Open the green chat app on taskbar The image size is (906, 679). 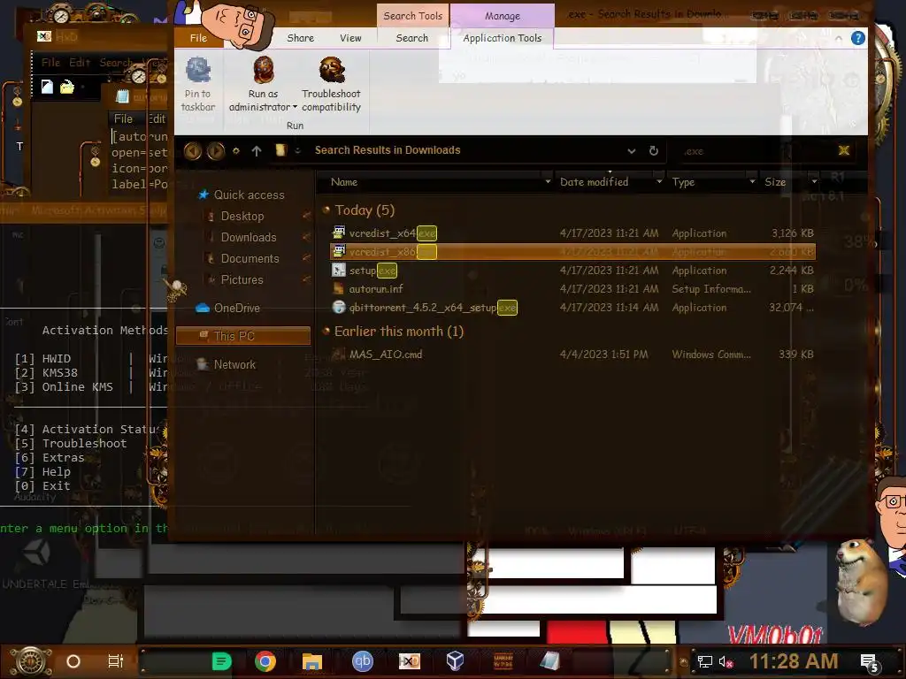(221, 661)
